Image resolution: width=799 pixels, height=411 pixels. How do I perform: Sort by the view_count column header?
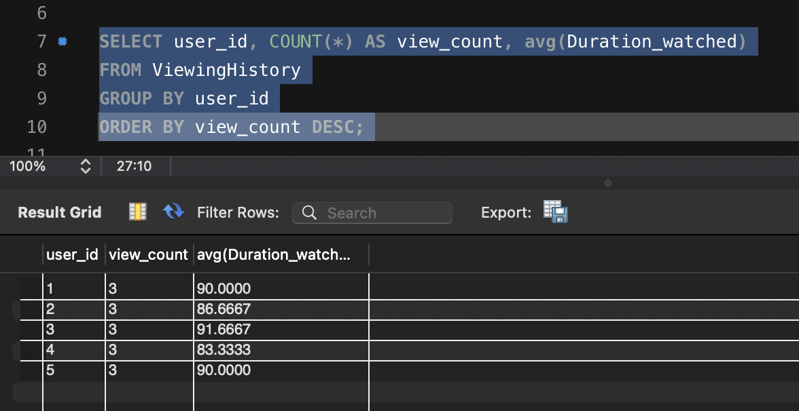[x=148, y=255]
